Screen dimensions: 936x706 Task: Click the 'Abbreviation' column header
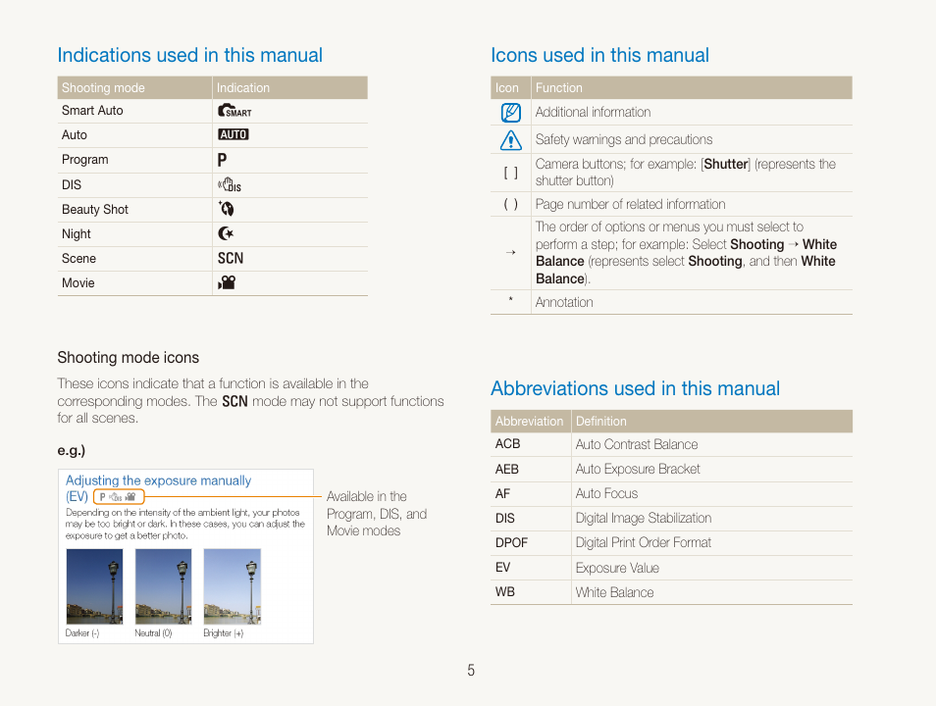(x=529, y=422)
